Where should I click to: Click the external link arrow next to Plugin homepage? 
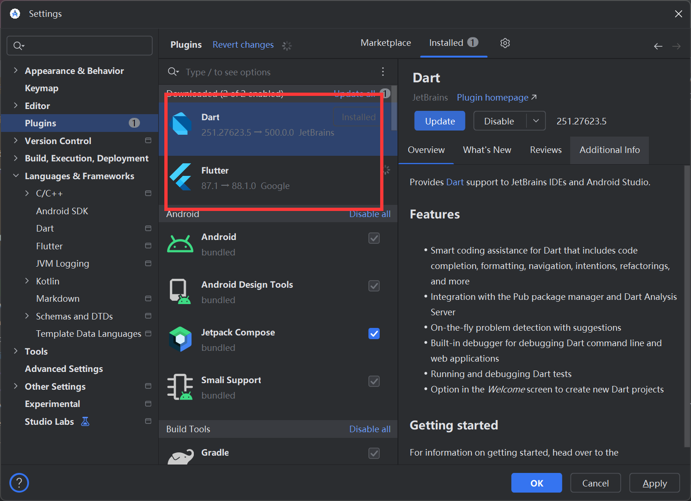(x=534, y=97)
